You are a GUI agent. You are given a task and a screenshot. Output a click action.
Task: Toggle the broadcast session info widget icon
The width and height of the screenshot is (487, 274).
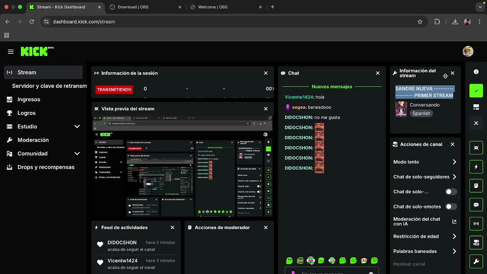[476, 223]
